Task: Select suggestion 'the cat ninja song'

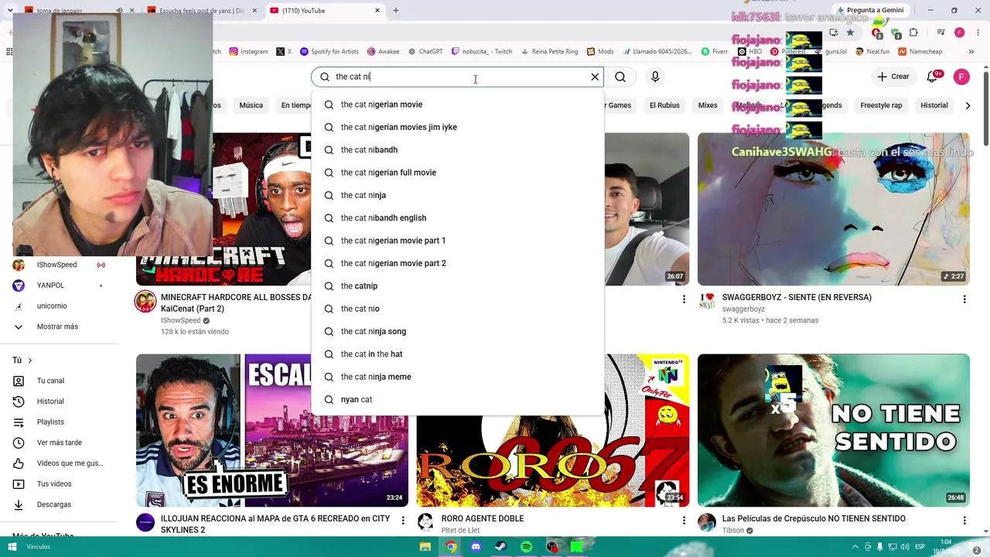Action: (457, 331)
